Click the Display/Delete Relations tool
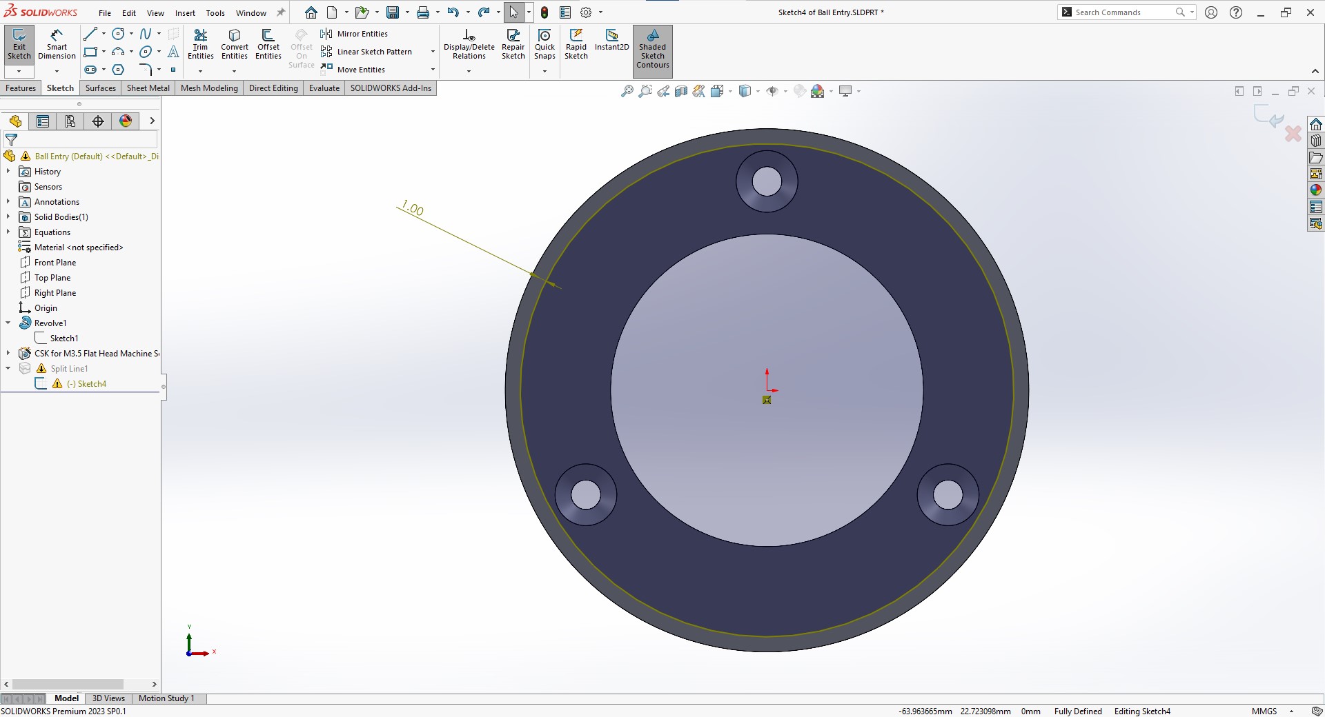The image size is (1325, 717). click(x=469, y=43)
